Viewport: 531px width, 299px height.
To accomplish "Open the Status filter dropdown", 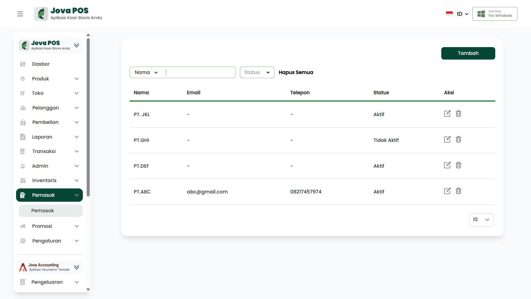I will 257,72.
